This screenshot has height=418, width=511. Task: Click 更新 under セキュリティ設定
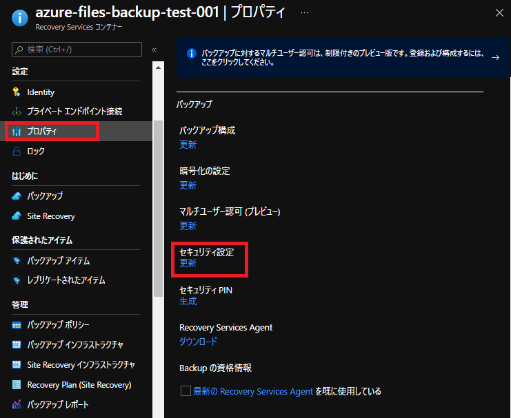[x=188, y=263]
